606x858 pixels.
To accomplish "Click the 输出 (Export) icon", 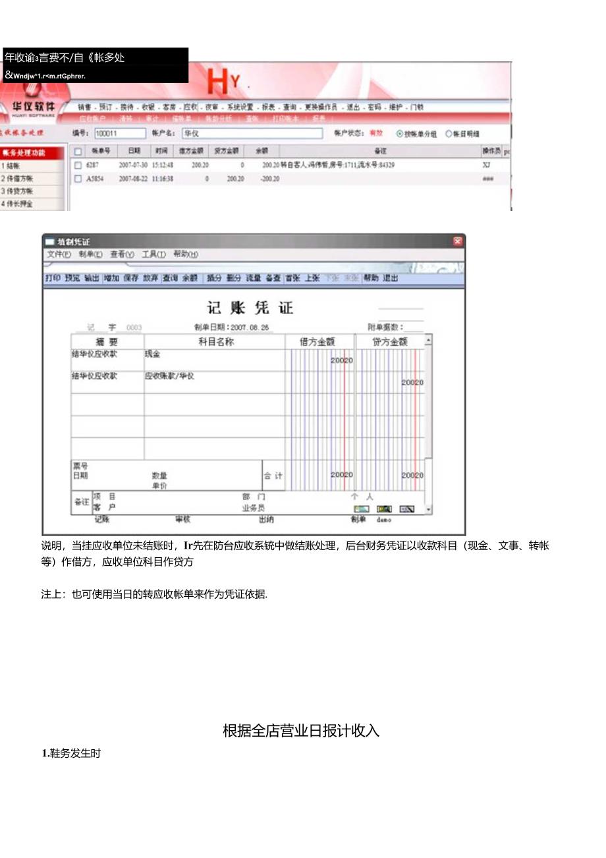I will click(x=88, y=278).
